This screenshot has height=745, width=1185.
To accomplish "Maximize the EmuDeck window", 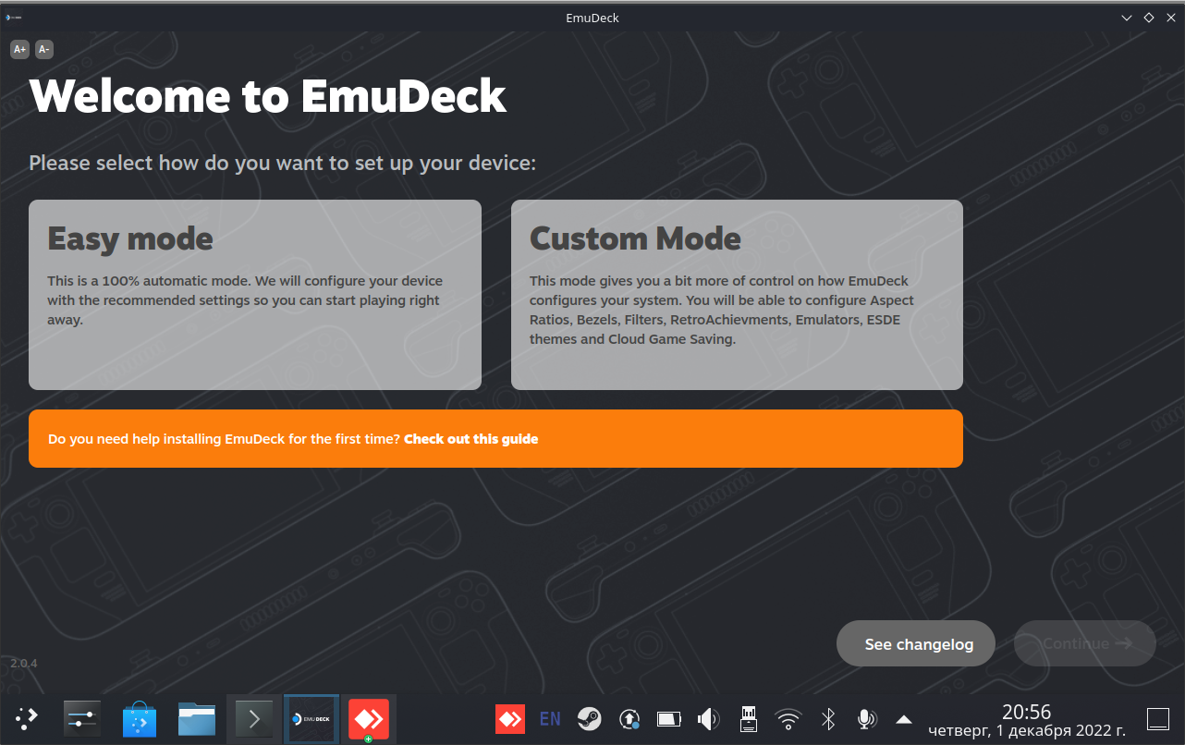I will (1149, 18).
